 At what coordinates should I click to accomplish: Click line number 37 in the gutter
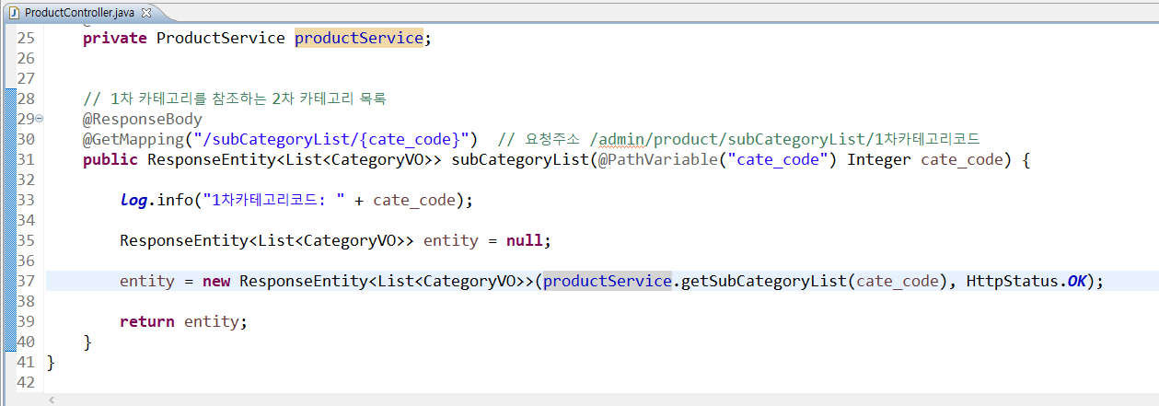coord(26,281)
